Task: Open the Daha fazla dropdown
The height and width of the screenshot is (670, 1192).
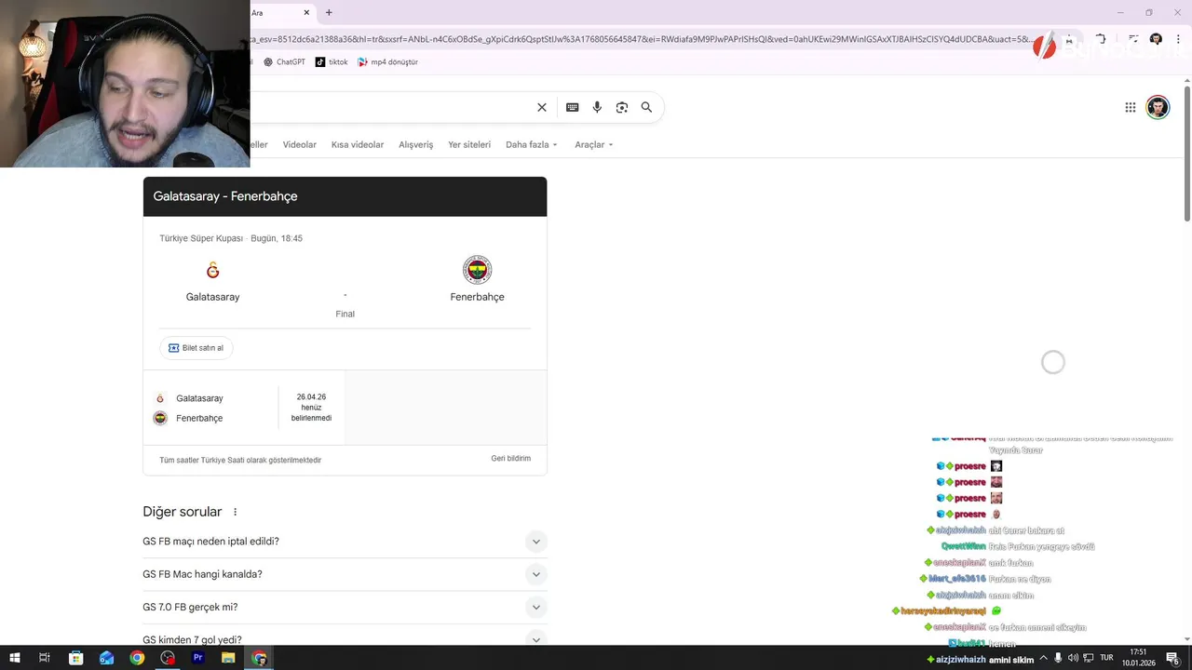Action: 532,144
